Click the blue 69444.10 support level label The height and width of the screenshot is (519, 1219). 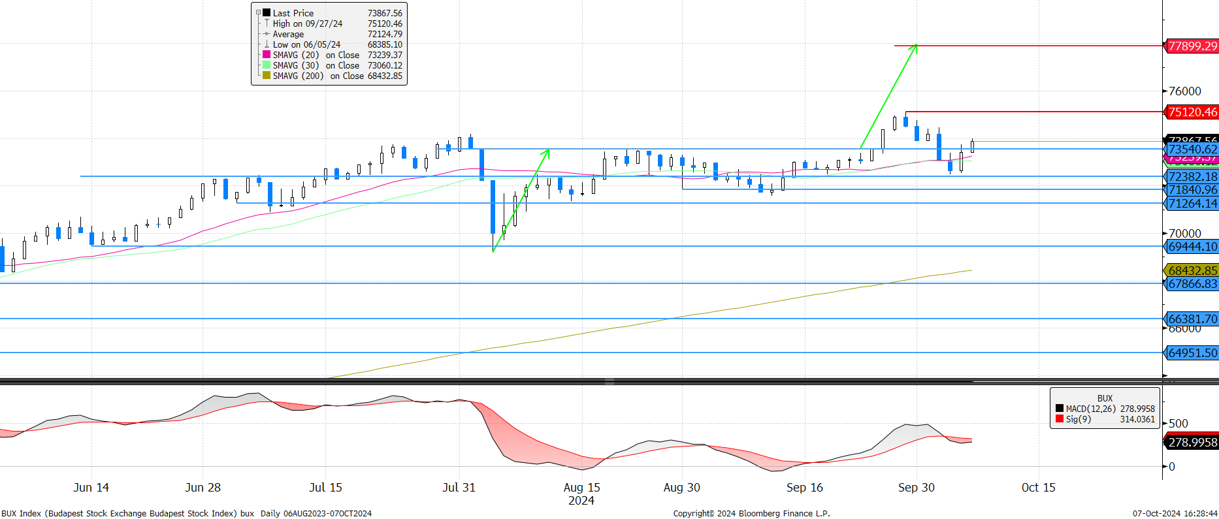[1192, 247]
